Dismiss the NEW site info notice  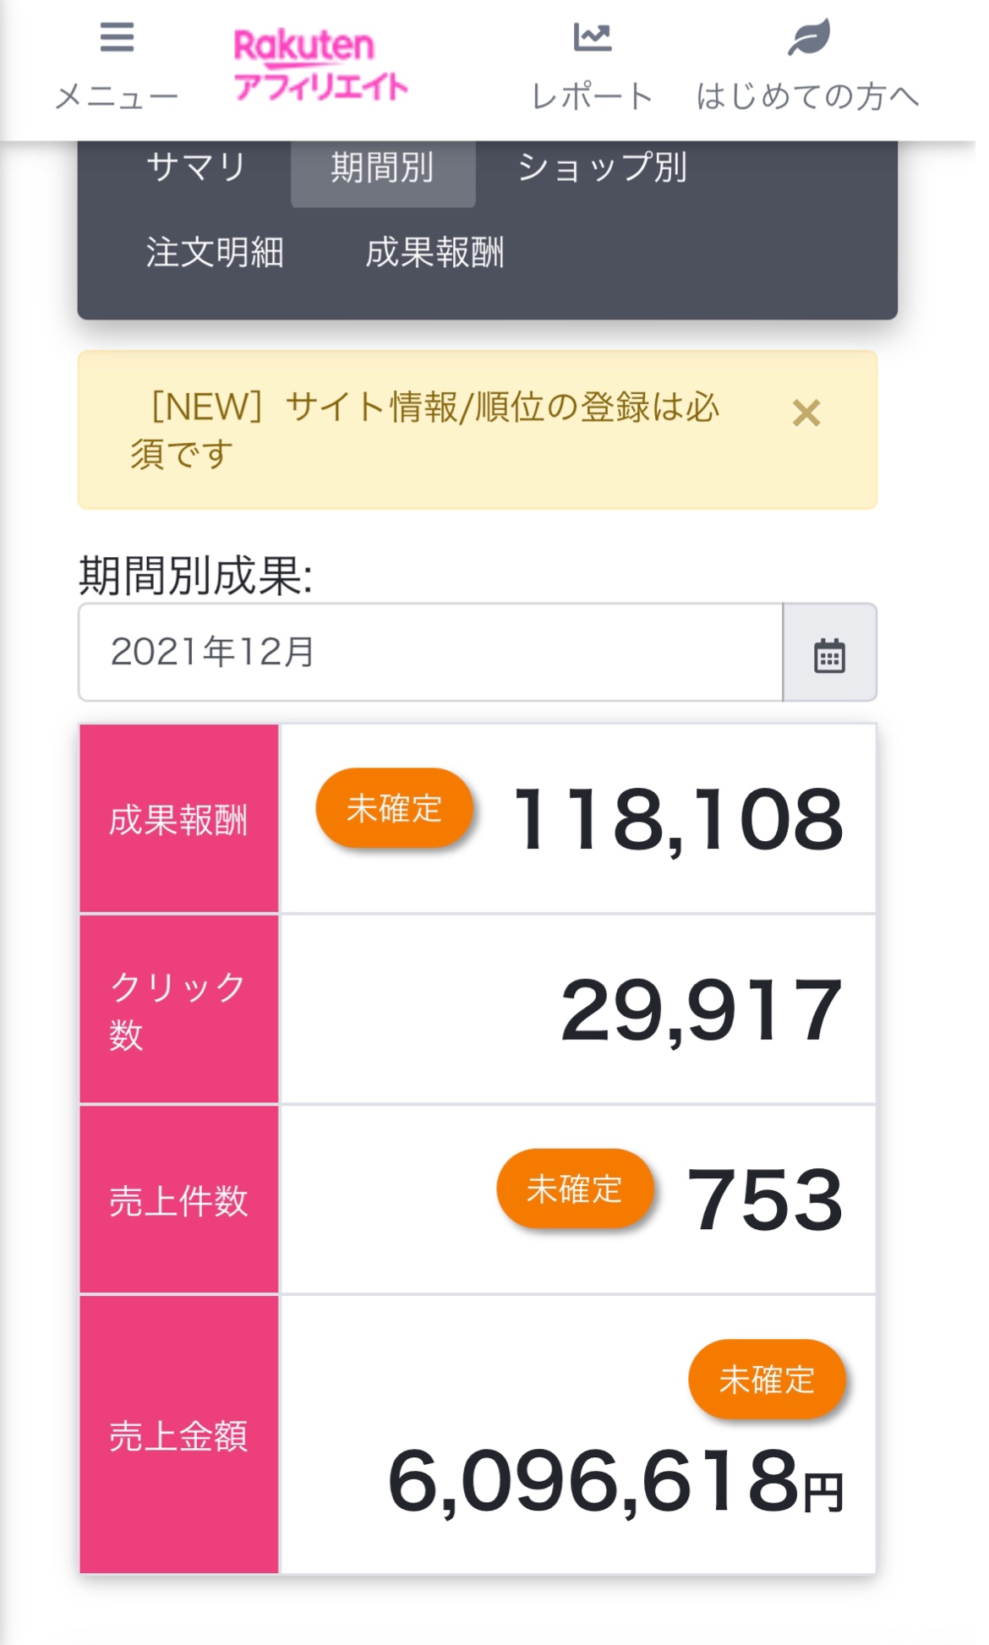tap(806, 413)
